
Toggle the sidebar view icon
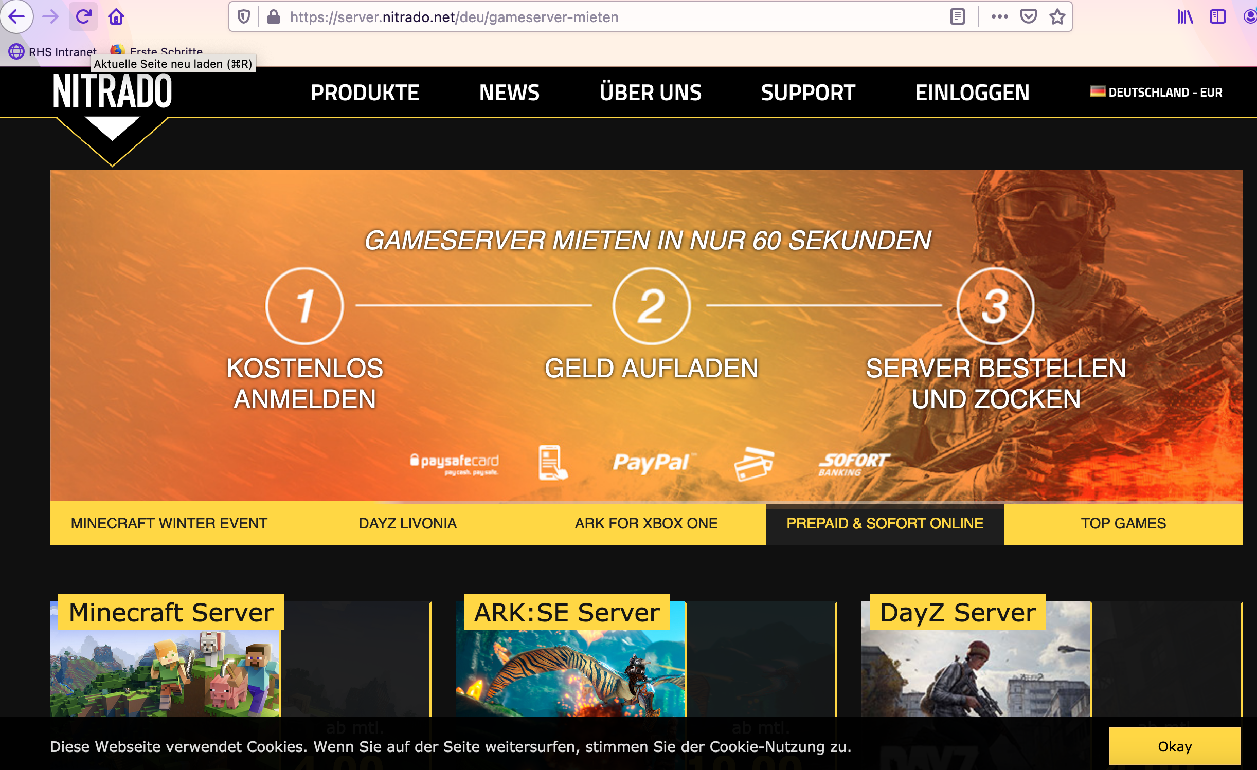pyautogui.click(x=1217, y=17)
